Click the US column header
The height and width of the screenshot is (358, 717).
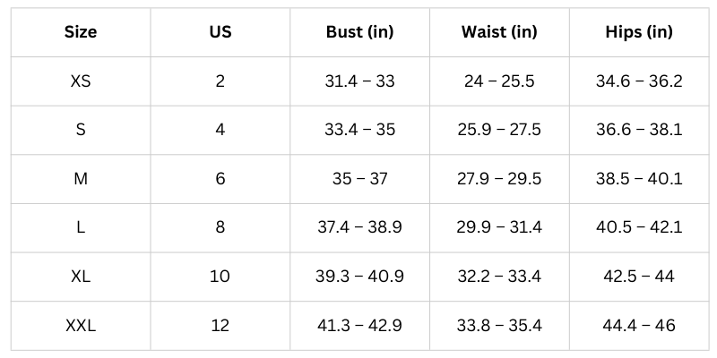[220, 33]
